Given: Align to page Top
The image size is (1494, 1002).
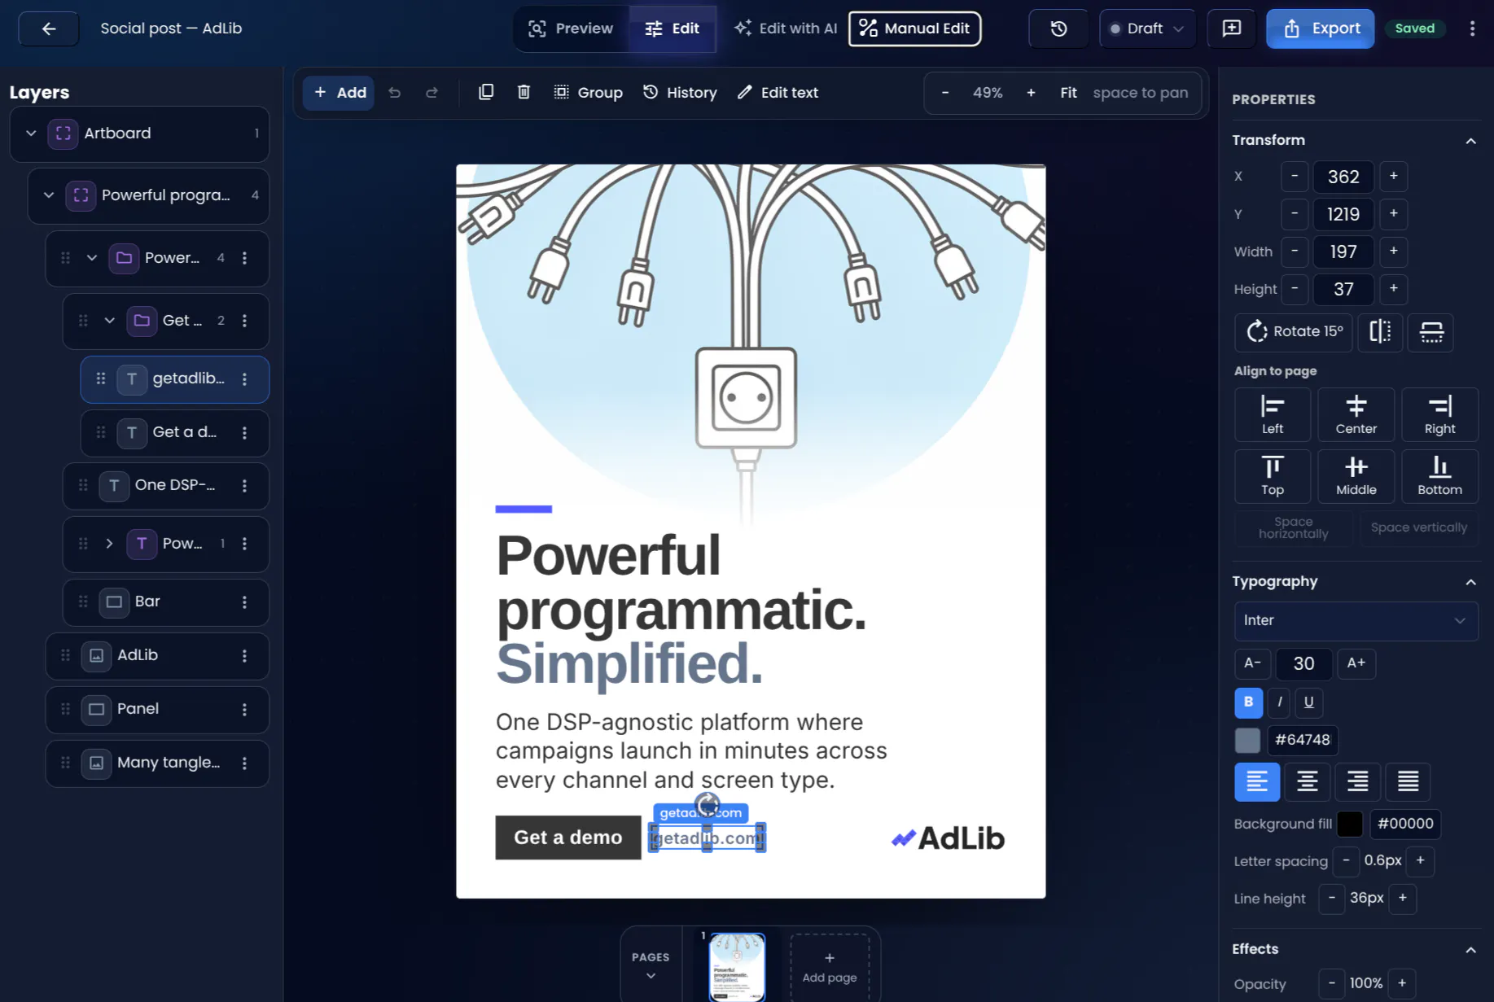Looking at the screenshot, I should pyautogui.click(x=1273, y=476).
